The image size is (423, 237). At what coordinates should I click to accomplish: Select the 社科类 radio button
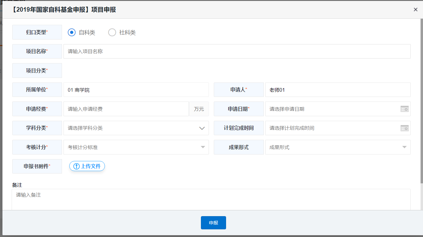point(112,32)
